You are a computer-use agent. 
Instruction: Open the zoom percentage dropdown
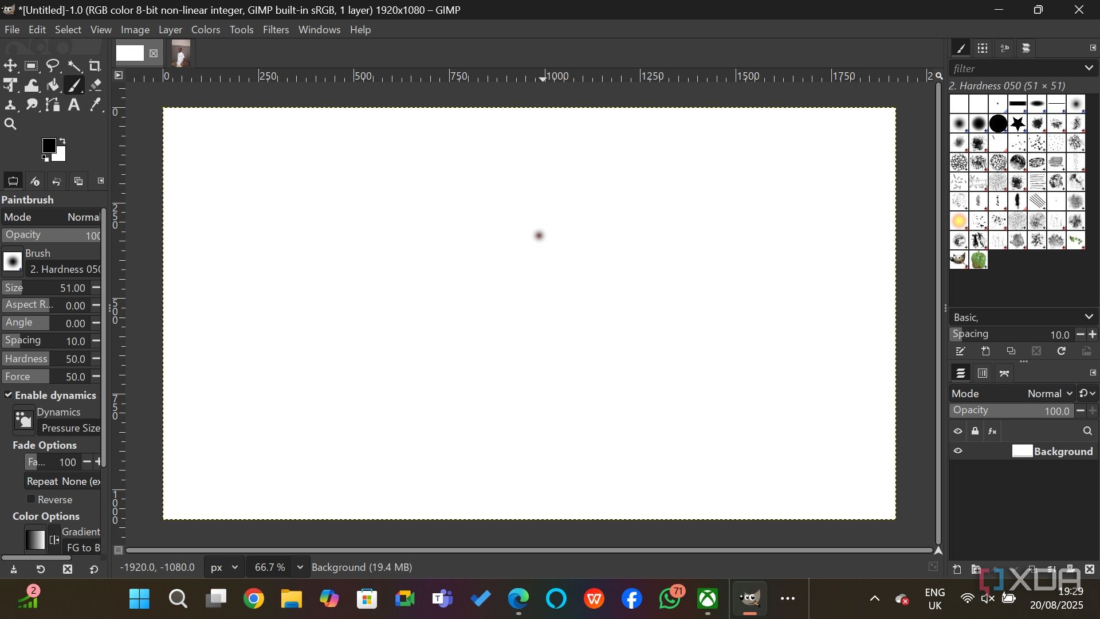tap(300, 567)
